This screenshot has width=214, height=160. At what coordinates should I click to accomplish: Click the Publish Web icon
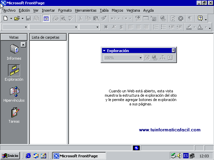tap(36, 18)
